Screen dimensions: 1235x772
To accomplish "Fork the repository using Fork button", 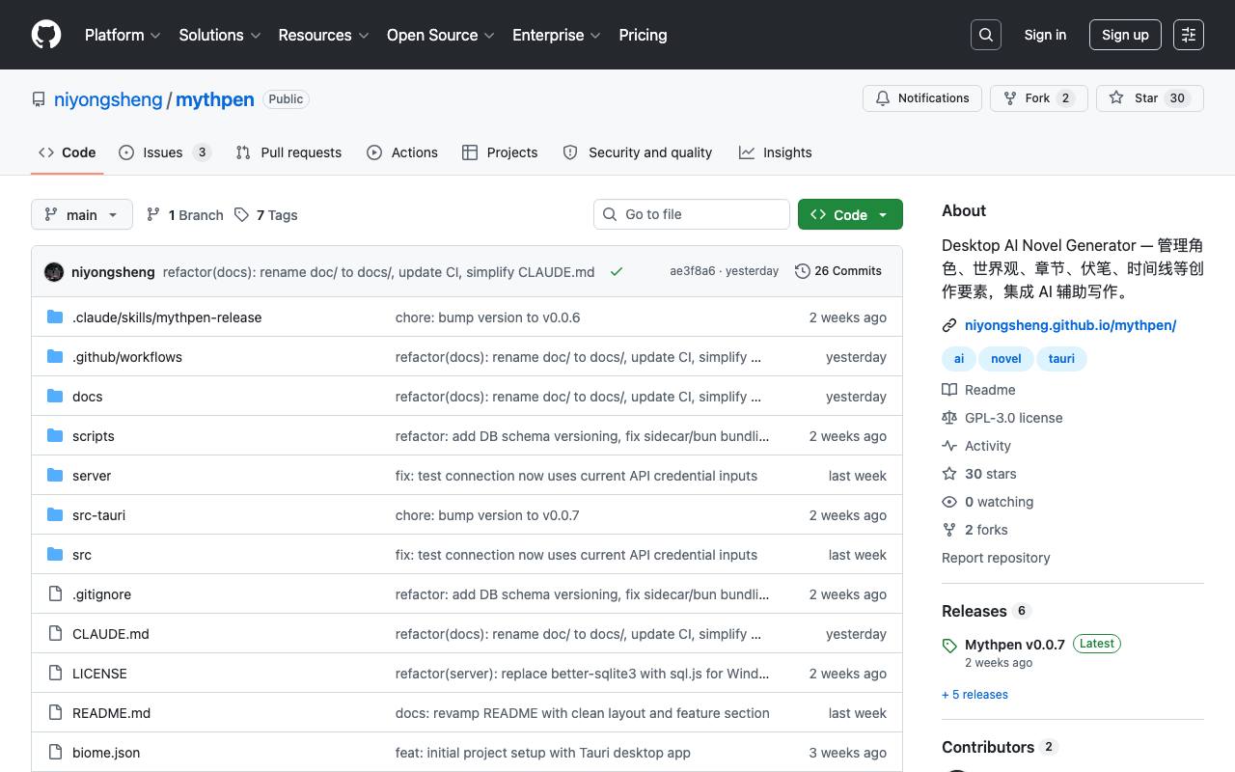I will (x=1039, y=98).
